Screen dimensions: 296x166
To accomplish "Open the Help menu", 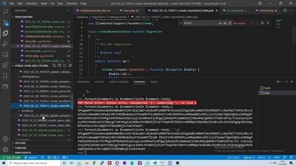I will tap(83, 3).
